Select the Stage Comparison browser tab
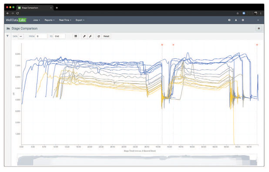 tap(35, 8)
